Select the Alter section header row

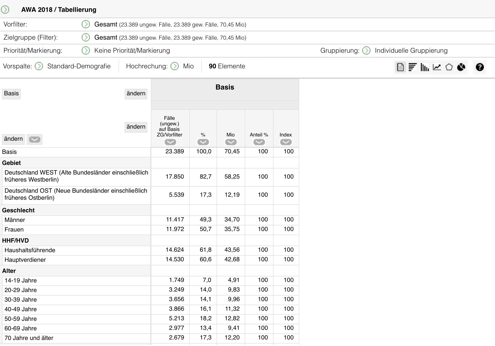click(76, 271)
